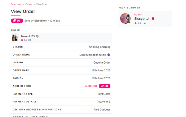
Task: Click the buyer's (29) review count
Action: coord(144,23)
